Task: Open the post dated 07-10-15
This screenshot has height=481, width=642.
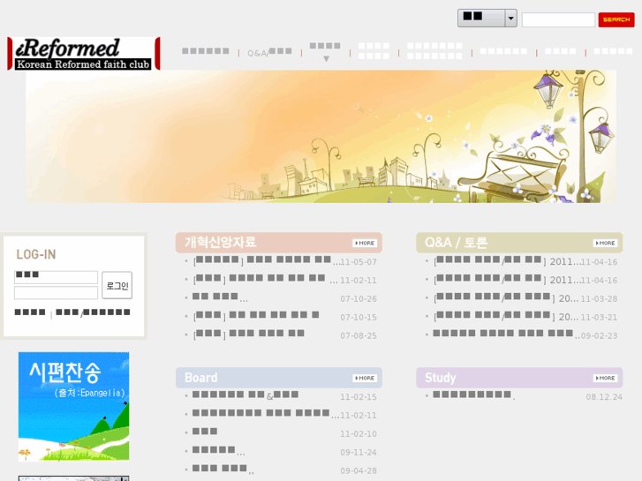Action: pos(256,316)
